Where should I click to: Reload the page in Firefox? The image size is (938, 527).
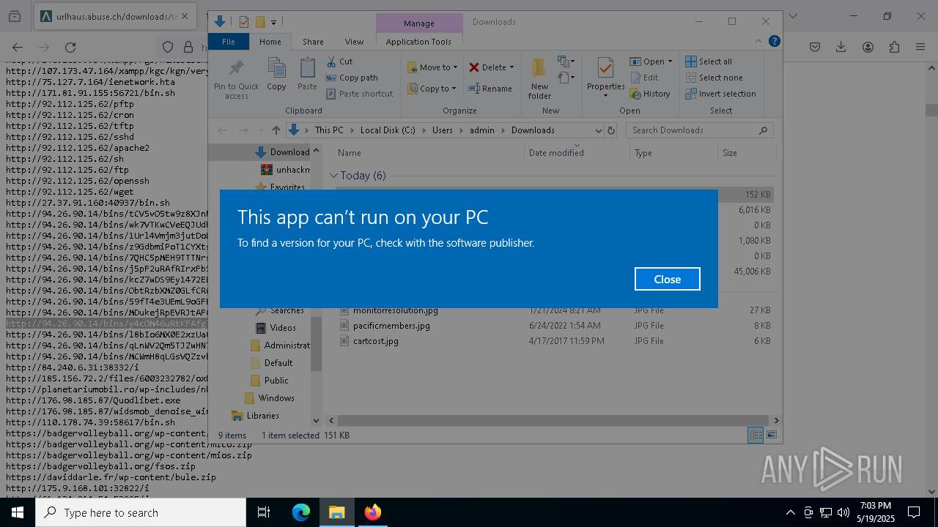click(70, 47)
